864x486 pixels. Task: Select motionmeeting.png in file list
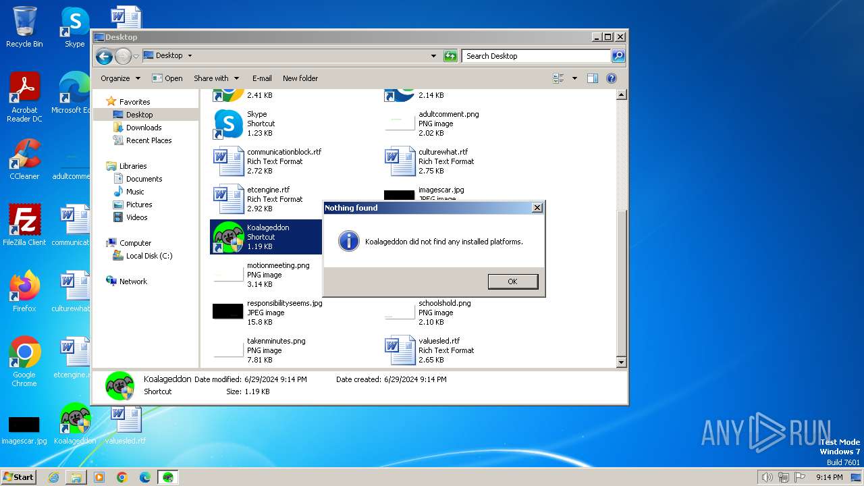pos(267,275)
